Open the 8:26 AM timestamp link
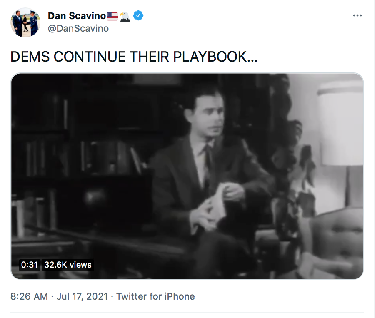This screenshot has height=318, width=375. point(29,296)
